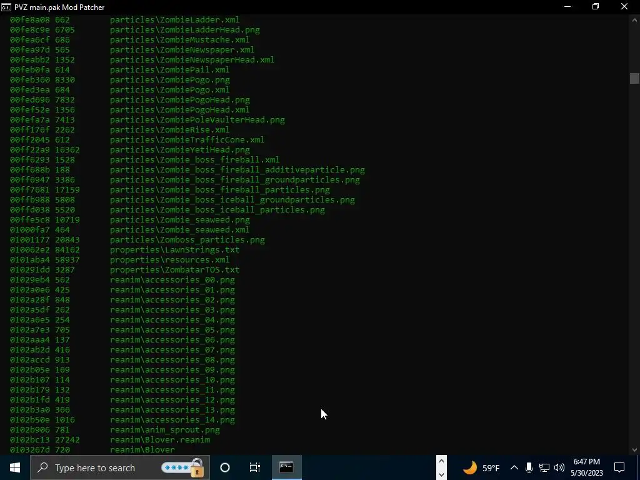Click the text reanim\Blover.reanim

point(160,439)
